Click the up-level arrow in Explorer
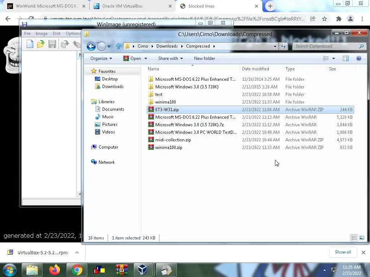The height and width of the screenshot is (277, 370). coord(119,46)
